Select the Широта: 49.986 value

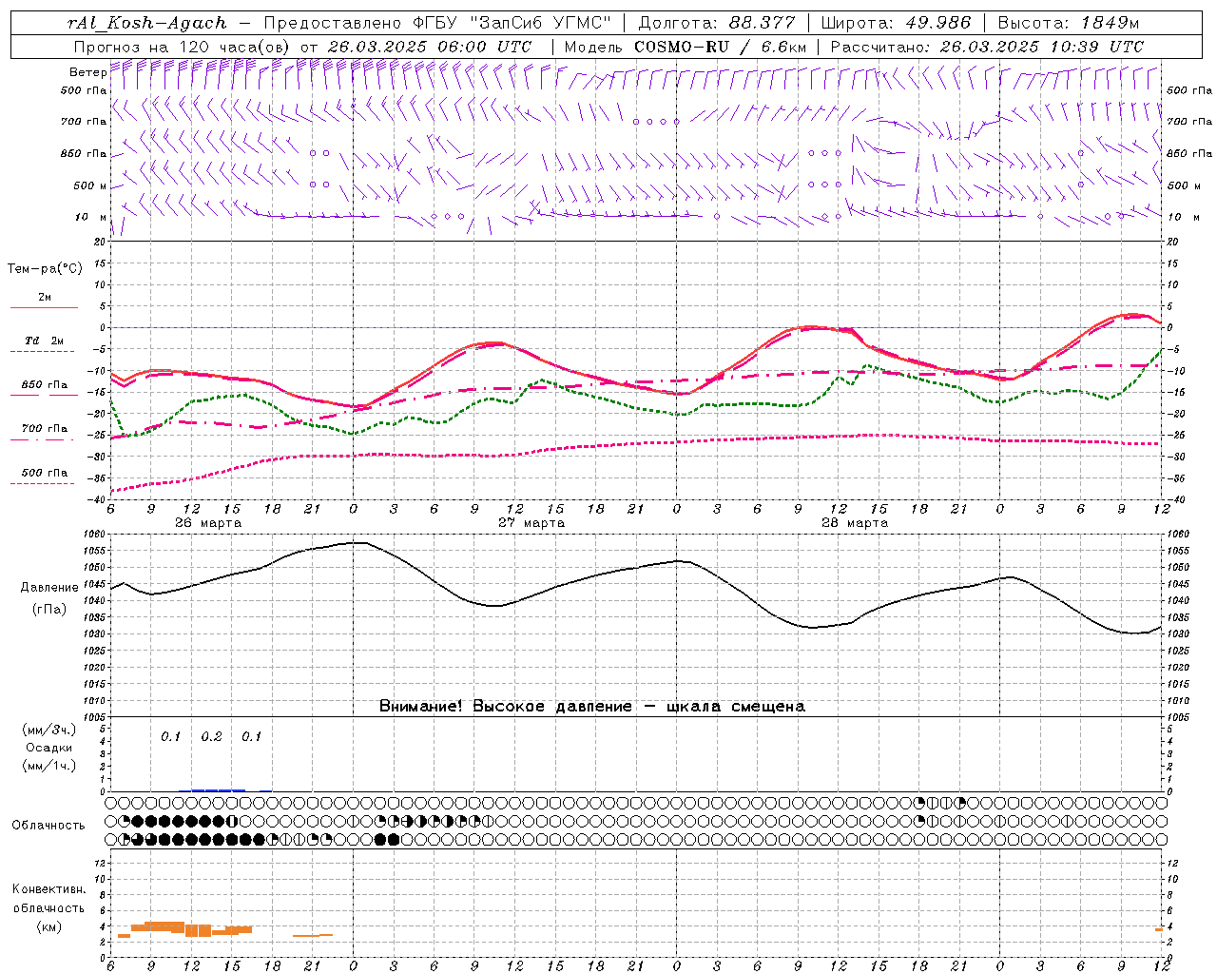[x=896, y=23]
